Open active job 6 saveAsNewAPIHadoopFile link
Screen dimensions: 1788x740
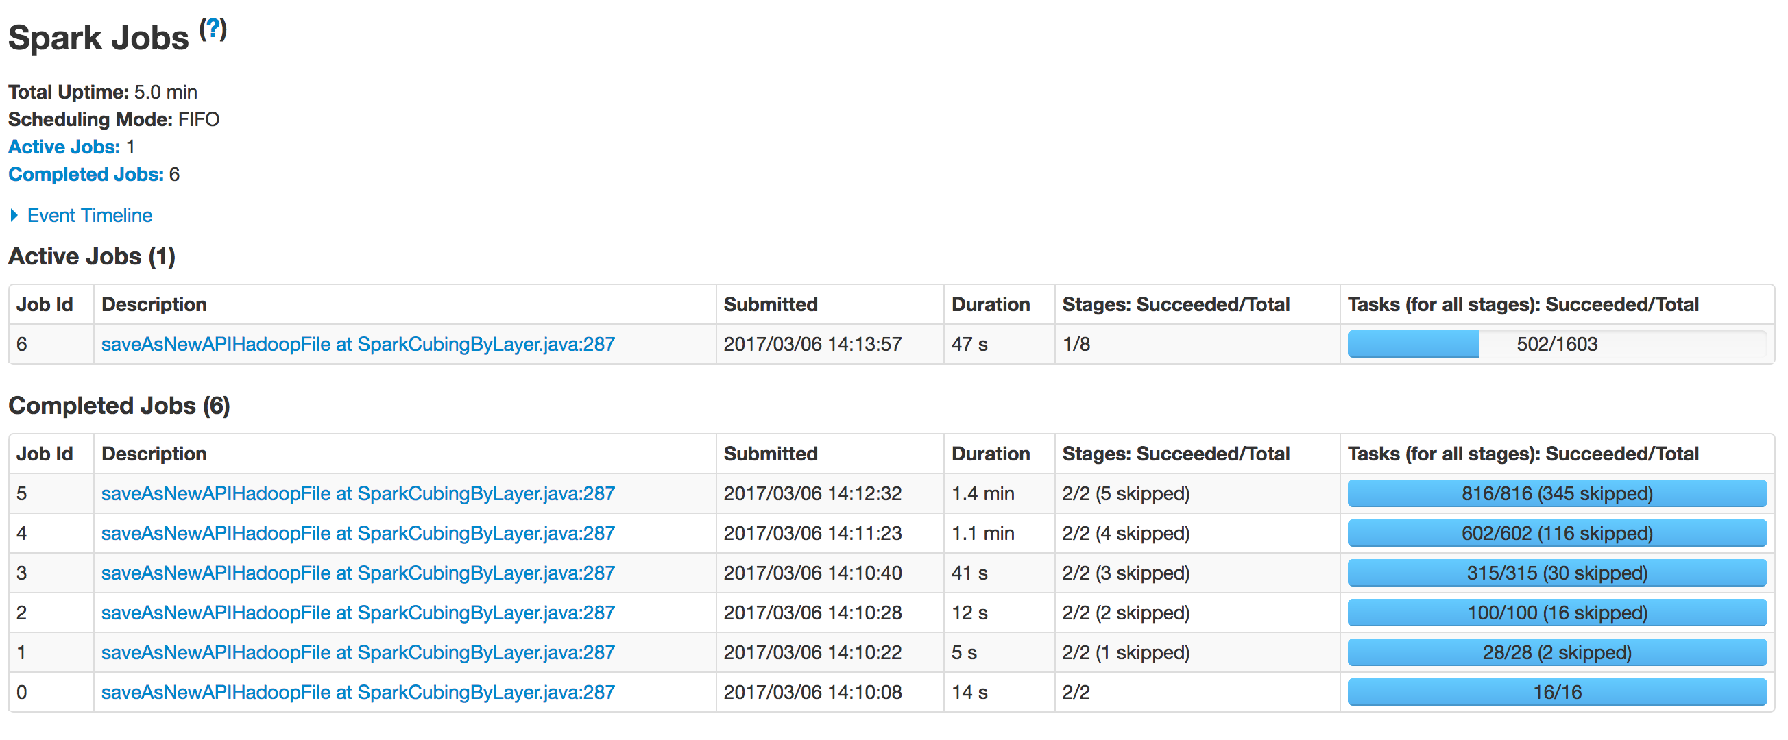[x=357, y=344]
